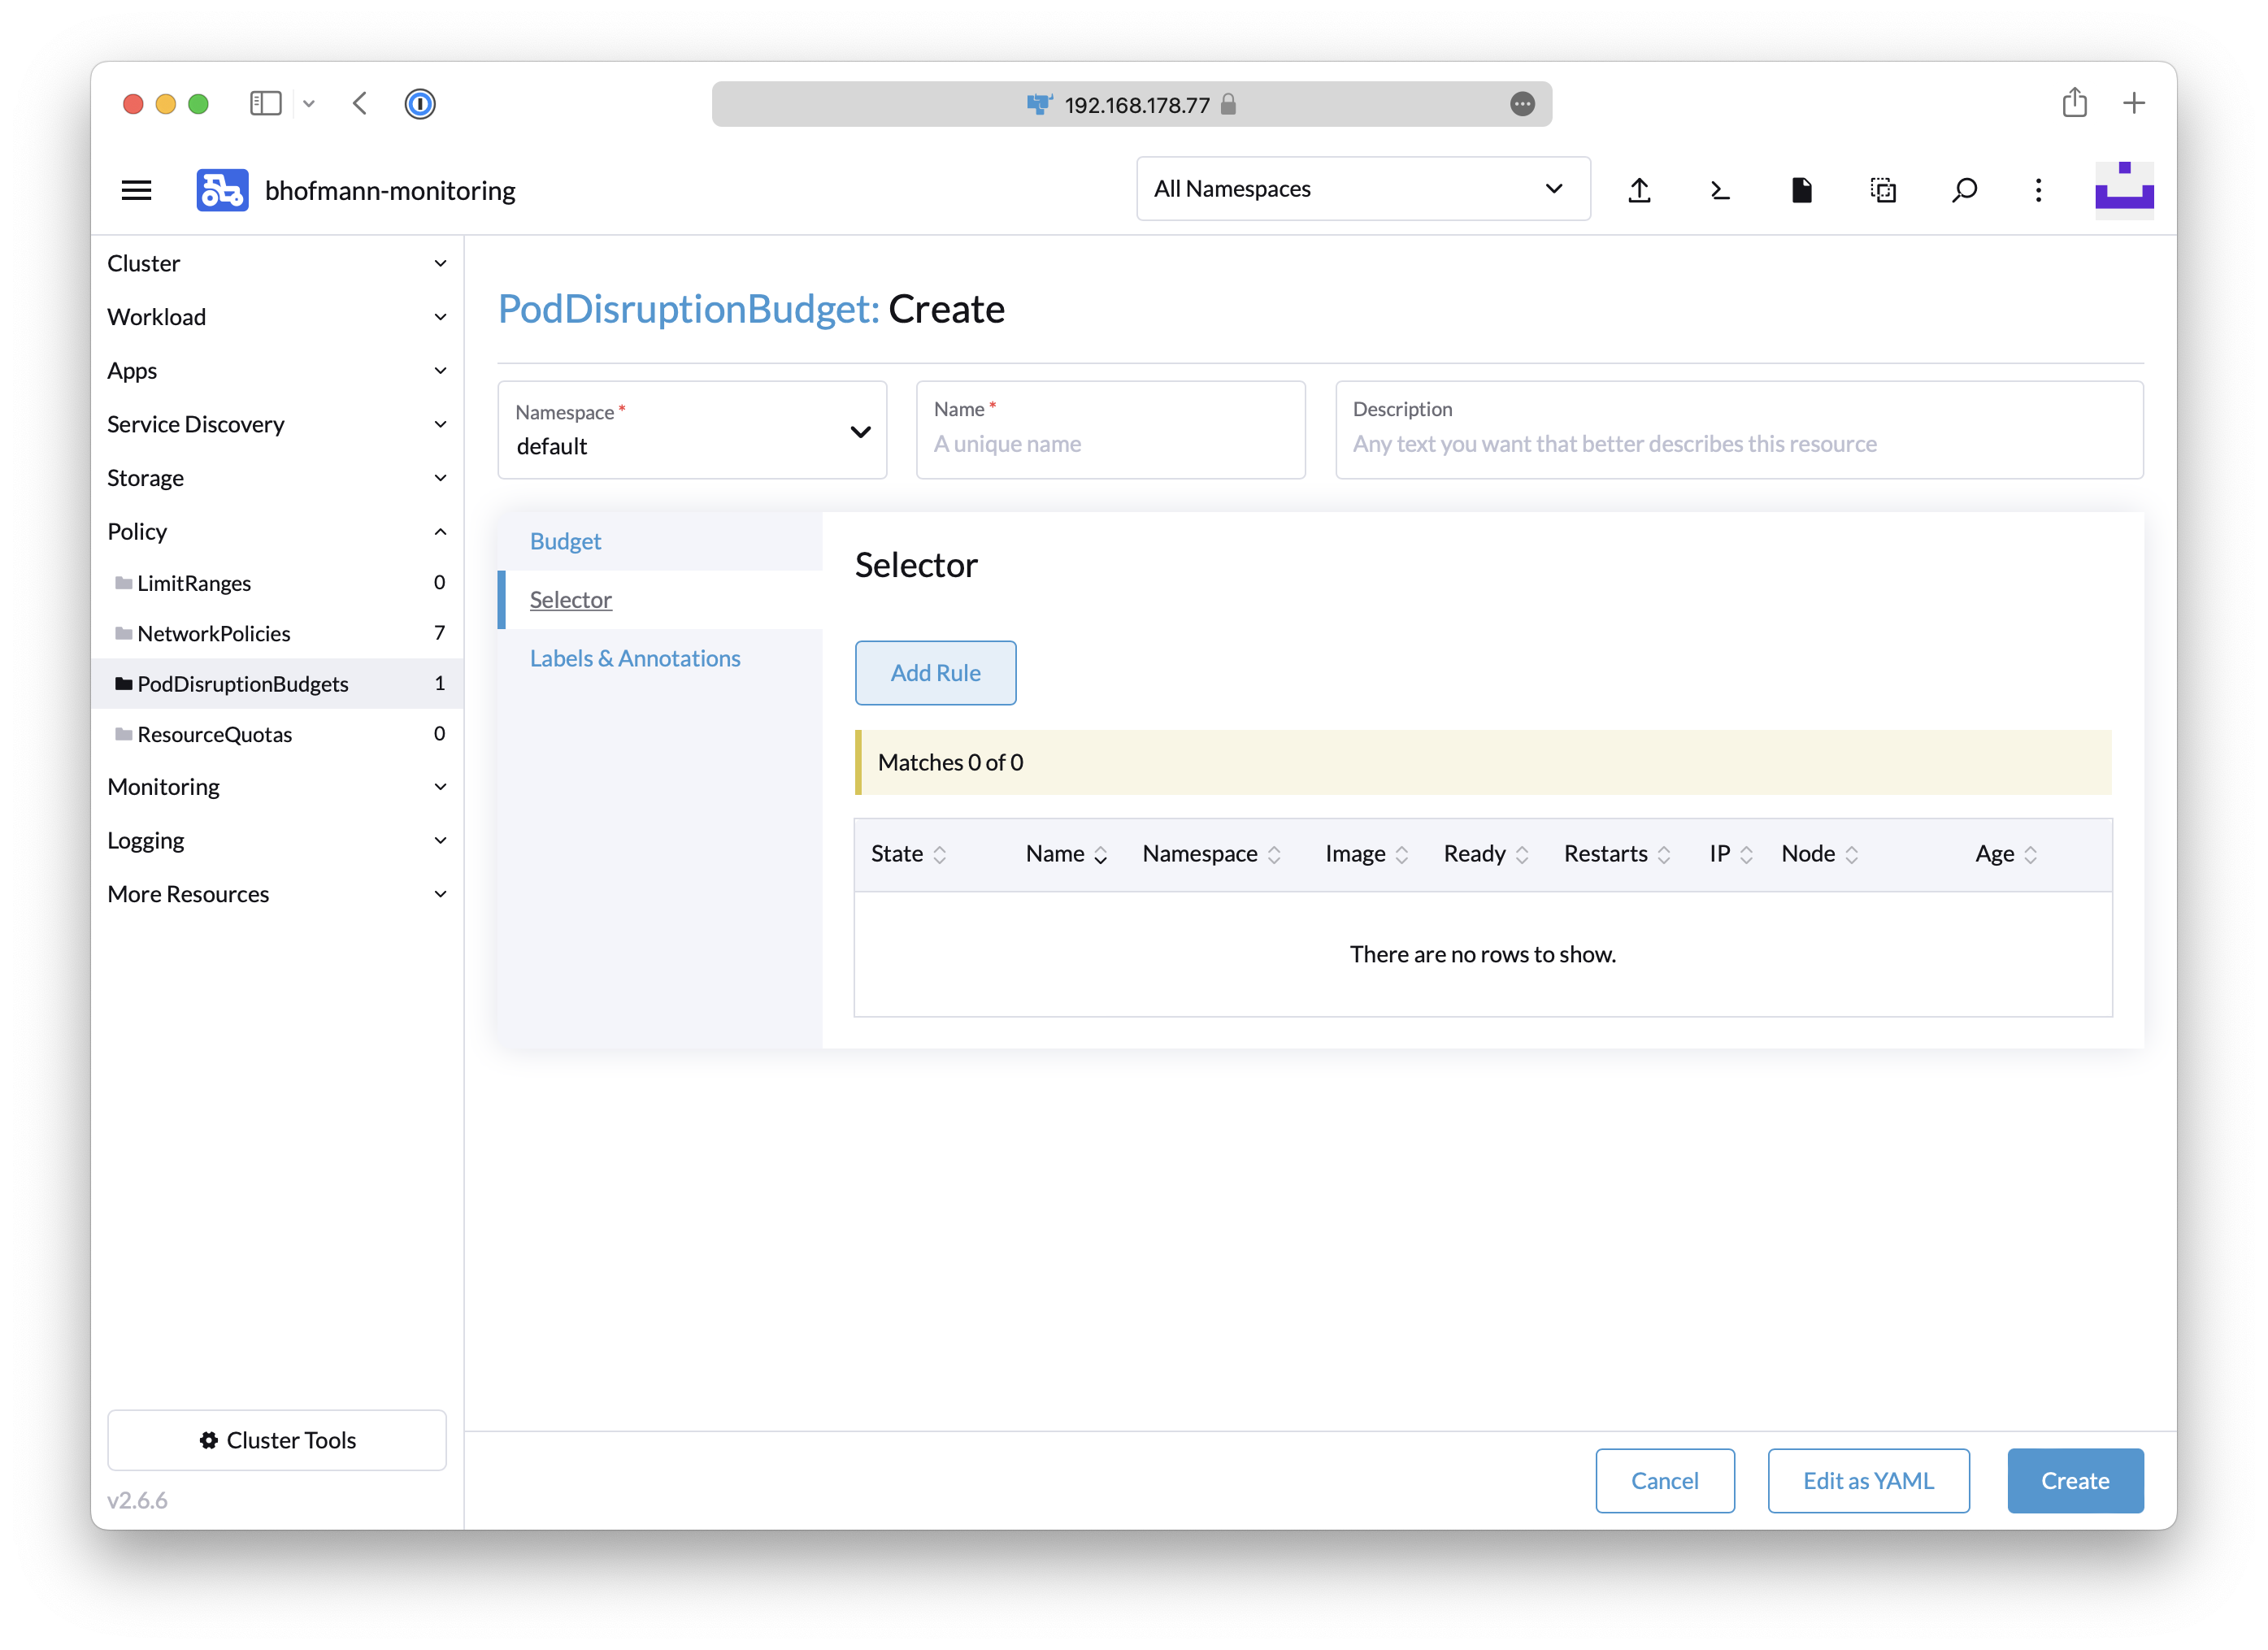Open the three-dot more options menu

(2038, 190)
